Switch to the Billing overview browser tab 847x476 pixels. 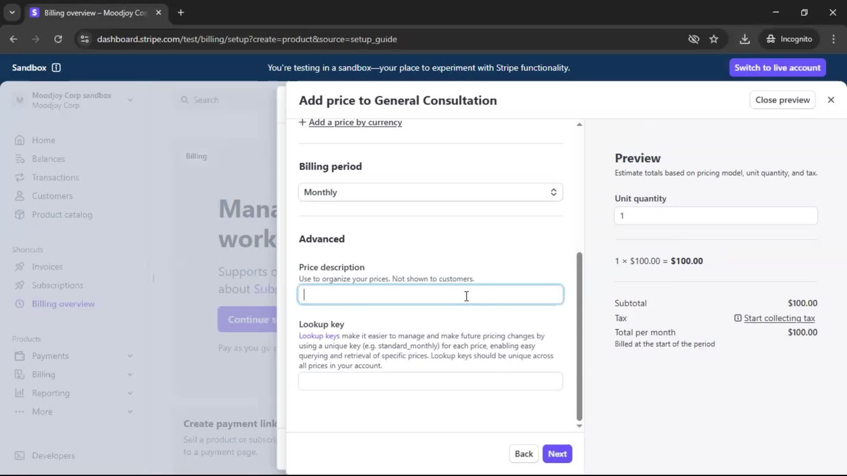[95, 13]
